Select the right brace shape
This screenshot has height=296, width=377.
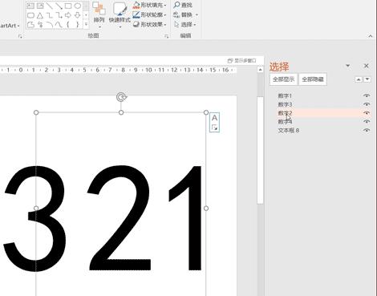pyautogui.click(x=78, y=25)
